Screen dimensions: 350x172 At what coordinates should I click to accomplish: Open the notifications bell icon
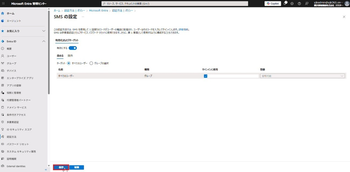[x=285, y=4]
